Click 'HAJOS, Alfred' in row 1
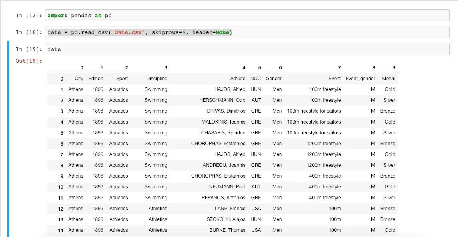458x237 pixels. pyautogui.click(x=230, y=89)
